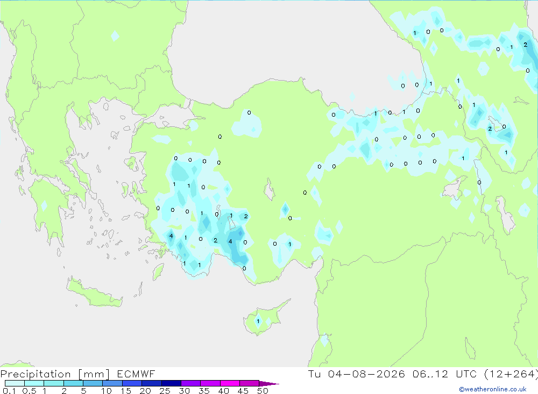Click the '20' legend scale value

point(145,391)
